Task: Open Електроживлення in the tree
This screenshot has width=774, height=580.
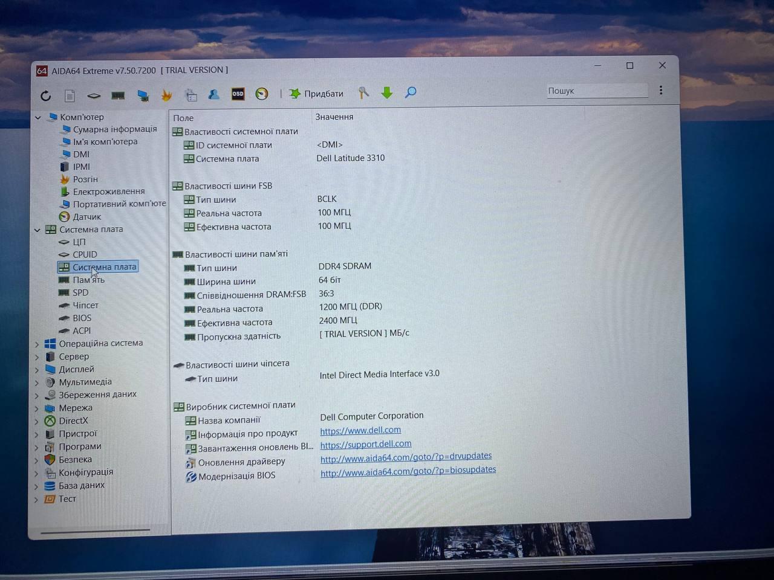Action: point(109,192)
